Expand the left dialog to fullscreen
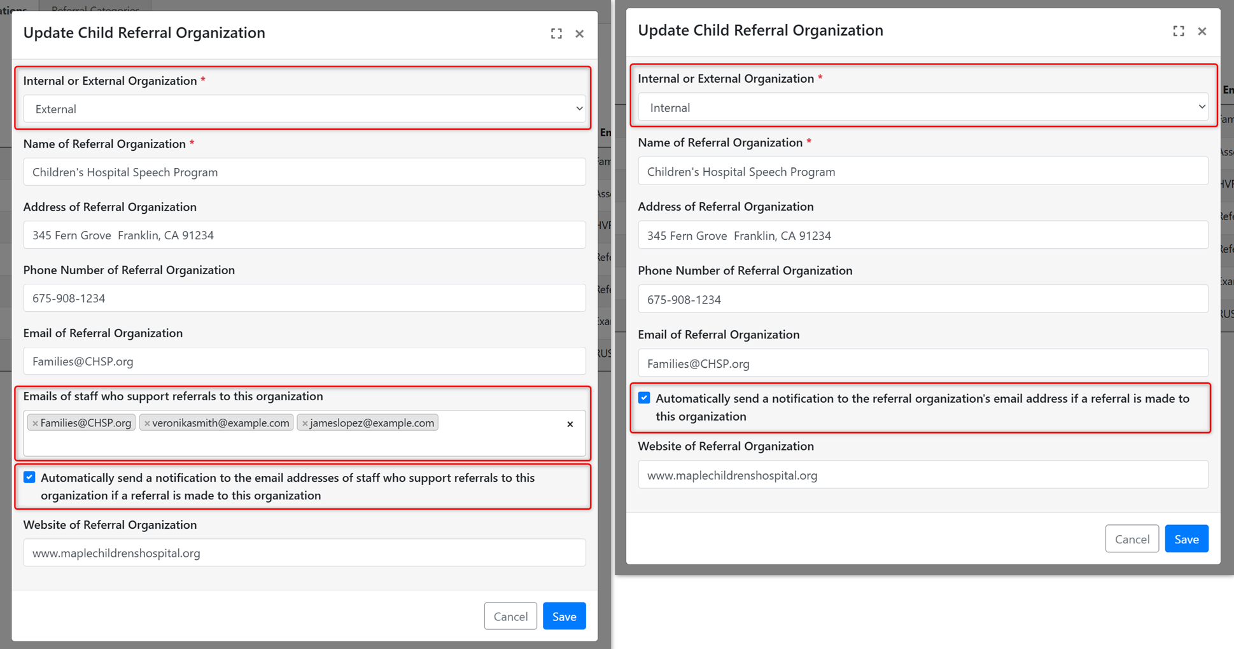 click(x=556, y=34)
